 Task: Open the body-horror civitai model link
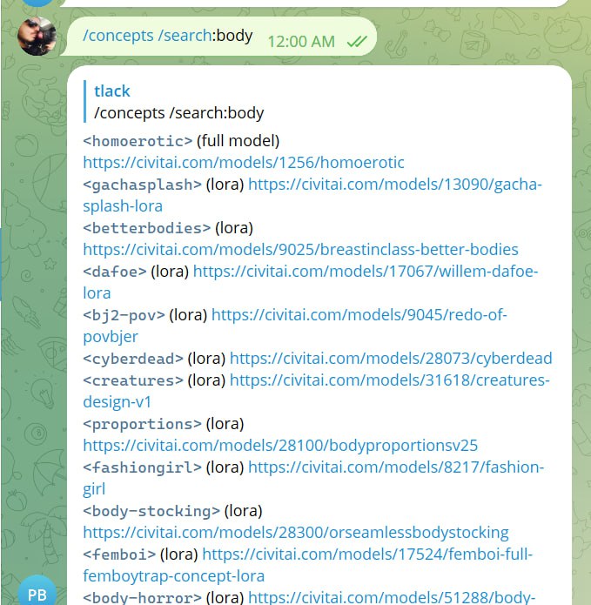tap(392, 597)
